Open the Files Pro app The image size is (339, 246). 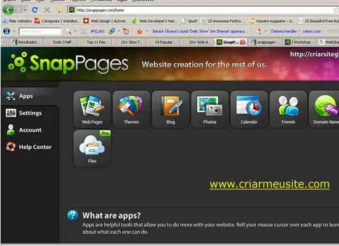click(x=92, y=148)
